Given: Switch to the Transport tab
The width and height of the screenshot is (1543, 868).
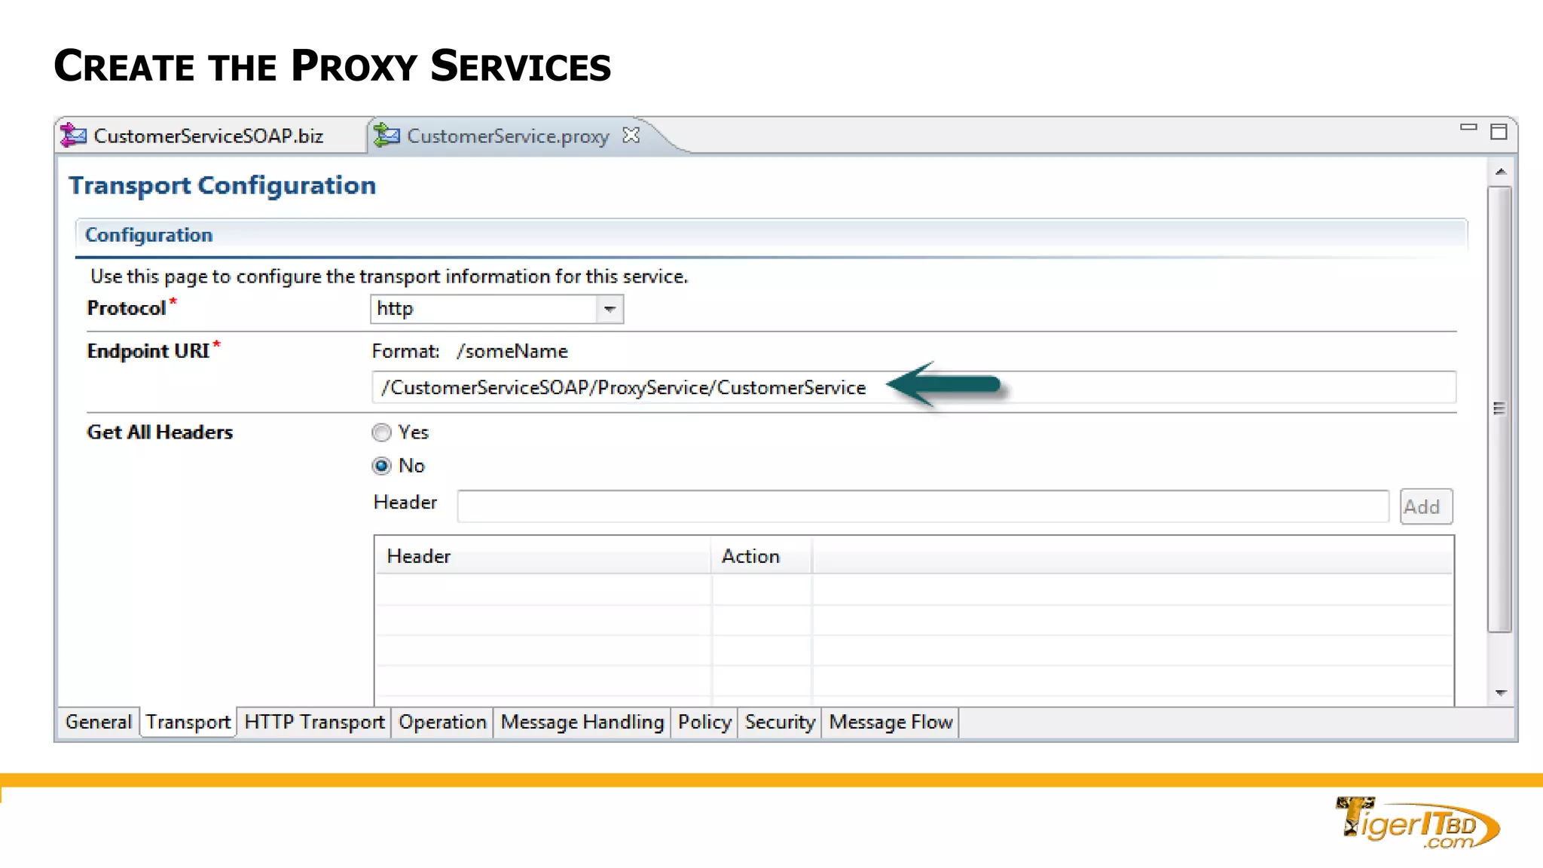Looking at the screenshot, I should click(188, 722).
